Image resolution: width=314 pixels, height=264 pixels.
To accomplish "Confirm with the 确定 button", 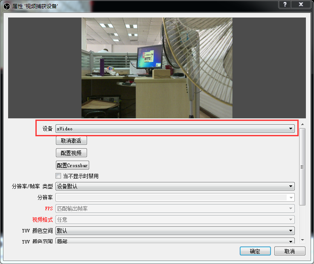I will 255,251.
